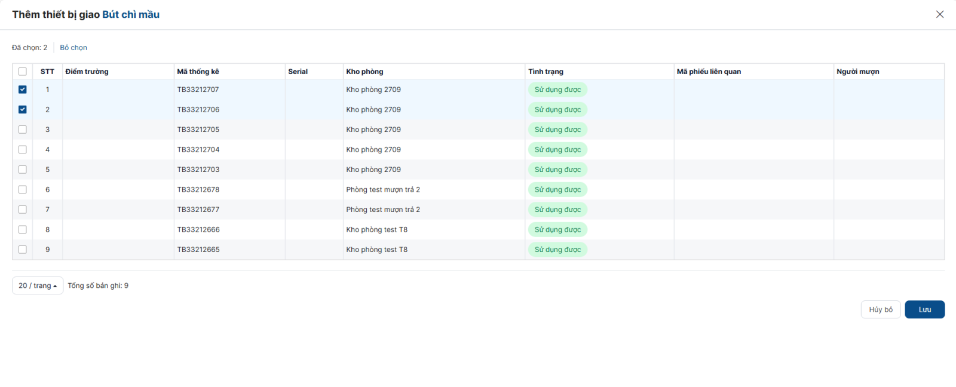Image resolution: width=956 pixels, height=387 pixels.
Task: Uncheck row 1 checkbox for TB33212707
Action: (x=23, y=90)
